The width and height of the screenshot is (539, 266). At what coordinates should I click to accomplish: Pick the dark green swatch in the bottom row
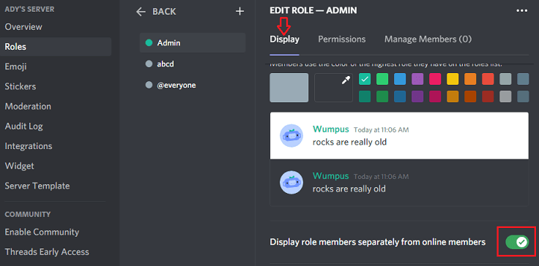pos(382,96)
